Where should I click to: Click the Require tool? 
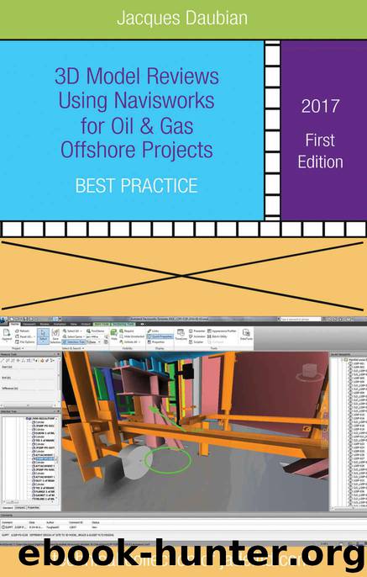127,331
